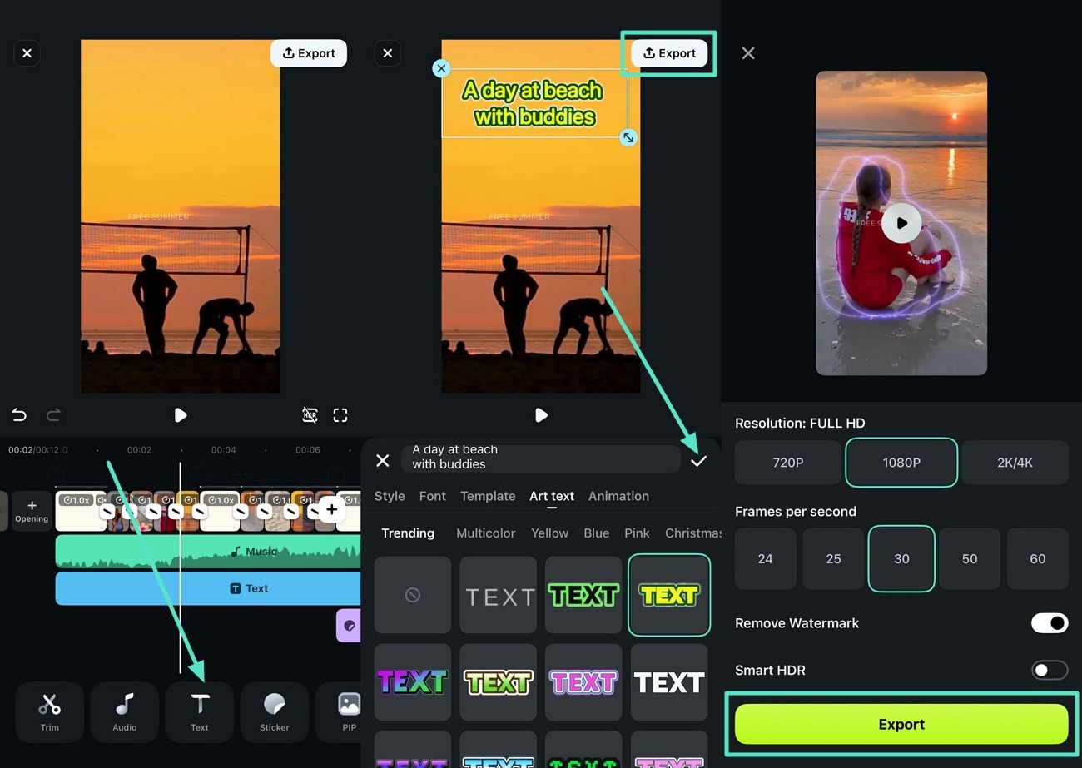Image resolution: width=1082 pixels, height=768 pixels.
Task: Set frame rate to 30
Action: coord(901,559)
